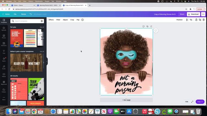Open the Canva File menu
Image resolution: width=207 pixels, height=116 pixels.
point(15,14)
